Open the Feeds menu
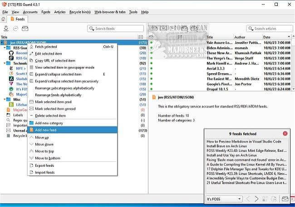The image size is (295, 207). [46, 12]
